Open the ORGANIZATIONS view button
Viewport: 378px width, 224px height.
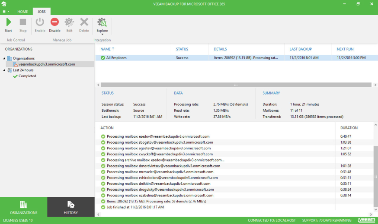coord(24,207)
